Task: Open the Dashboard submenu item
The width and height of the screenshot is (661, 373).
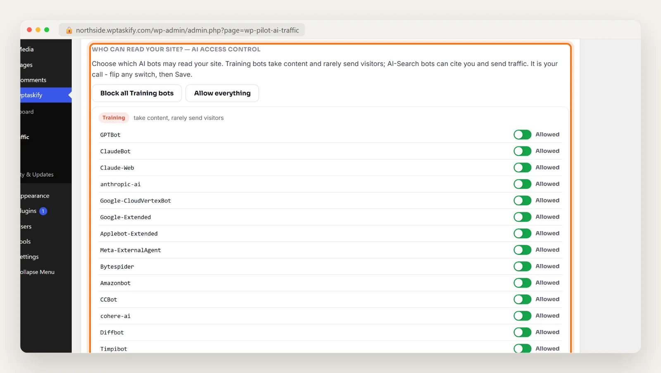Action: pyautogui.click(x=27, y=112)
